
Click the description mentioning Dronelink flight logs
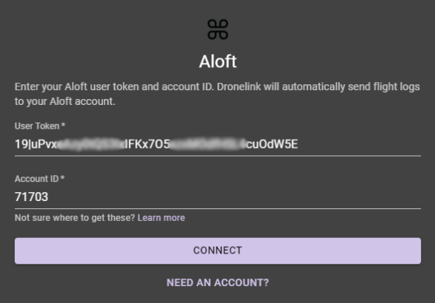(x=217, y=94)
